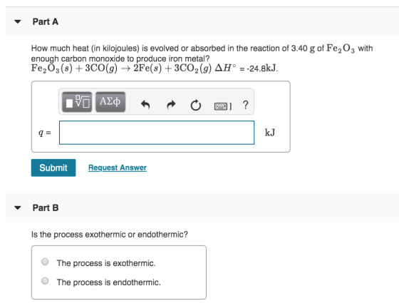Screen dimensions: 399x306
Task: Click the Part B heading
Action: click(46, 208)
